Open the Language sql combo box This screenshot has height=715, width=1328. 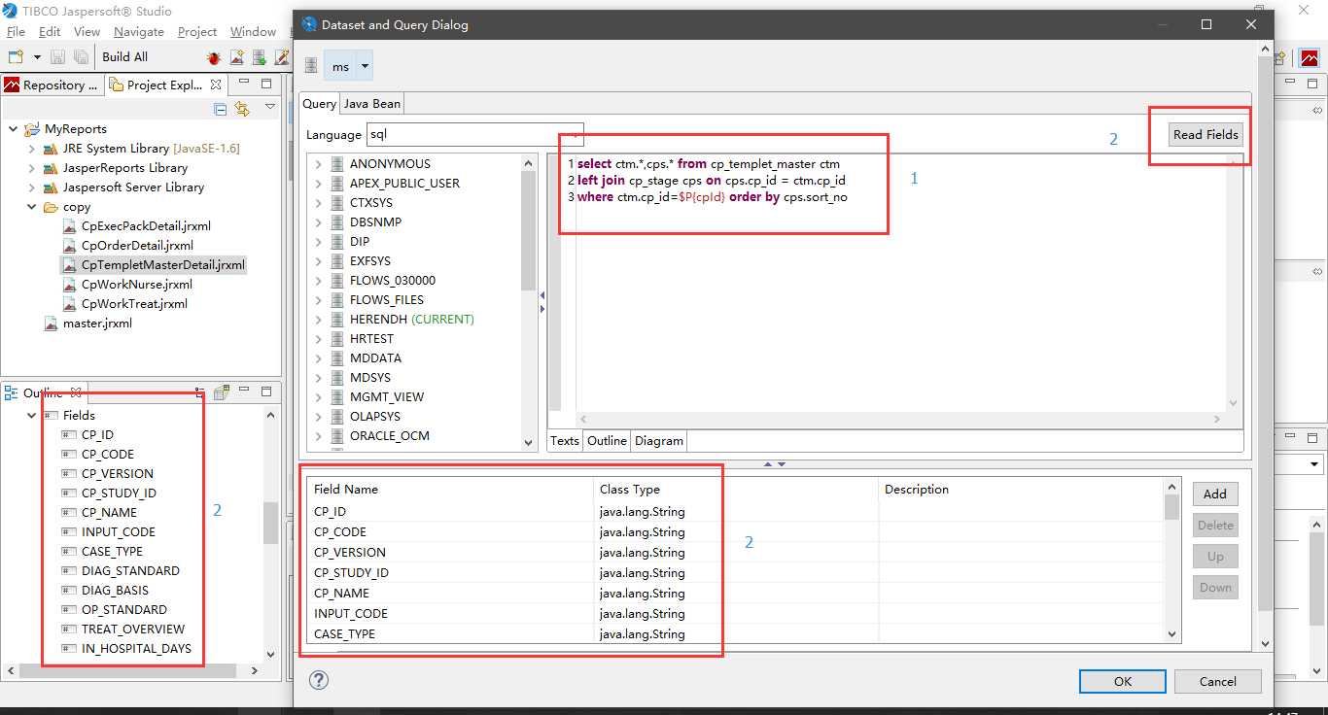(x=474, y=135)
